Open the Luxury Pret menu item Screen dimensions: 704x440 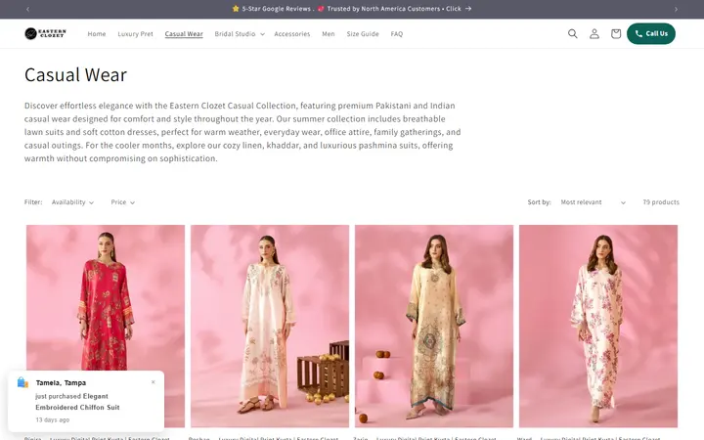click(x=135, y=33)
